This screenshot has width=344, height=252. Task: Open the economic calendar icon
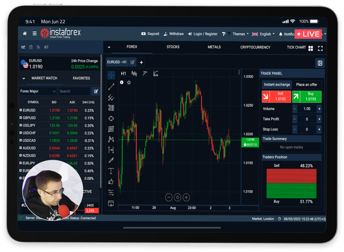[31, 47]
